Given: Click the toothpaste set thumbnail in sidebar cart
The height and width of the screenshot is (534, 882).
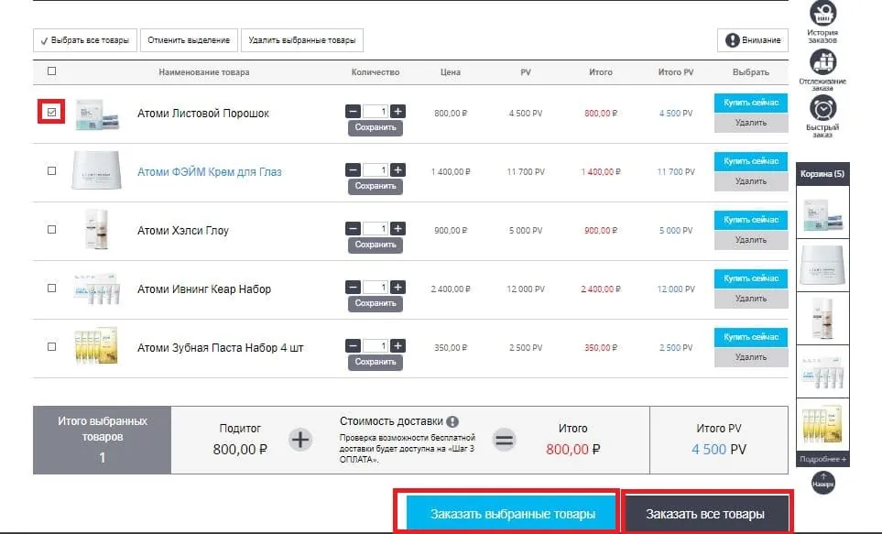Looking at the screenshot, I should pyautogui.click(x=822, y=423).
